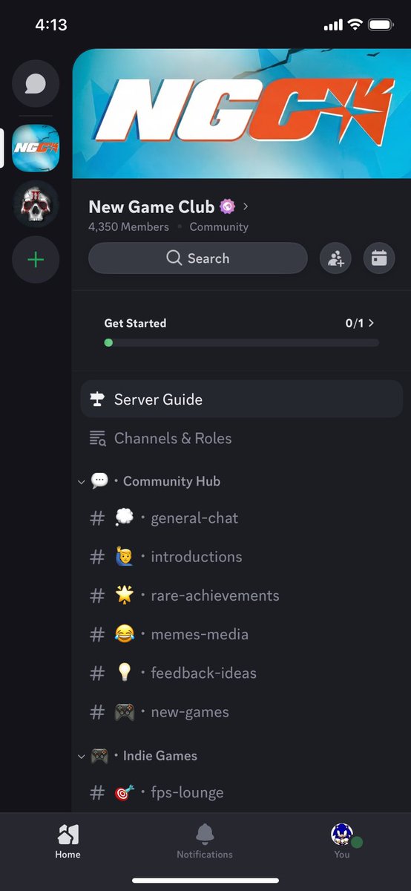
Task: Open server menu via New Game Club chevron
Action: click(x=246, y=206)
